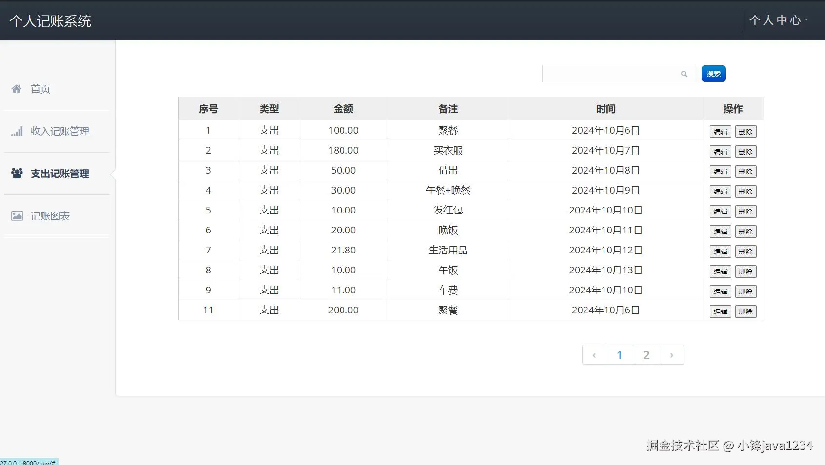Click the image icon beside 记账图表
825x465 pixels.
(17, 216)
